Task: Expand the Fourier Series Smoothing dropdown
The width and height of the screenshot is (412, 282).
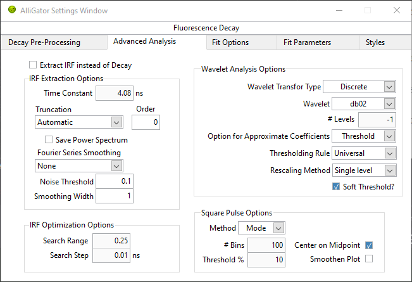Action: tap(79, 166)
